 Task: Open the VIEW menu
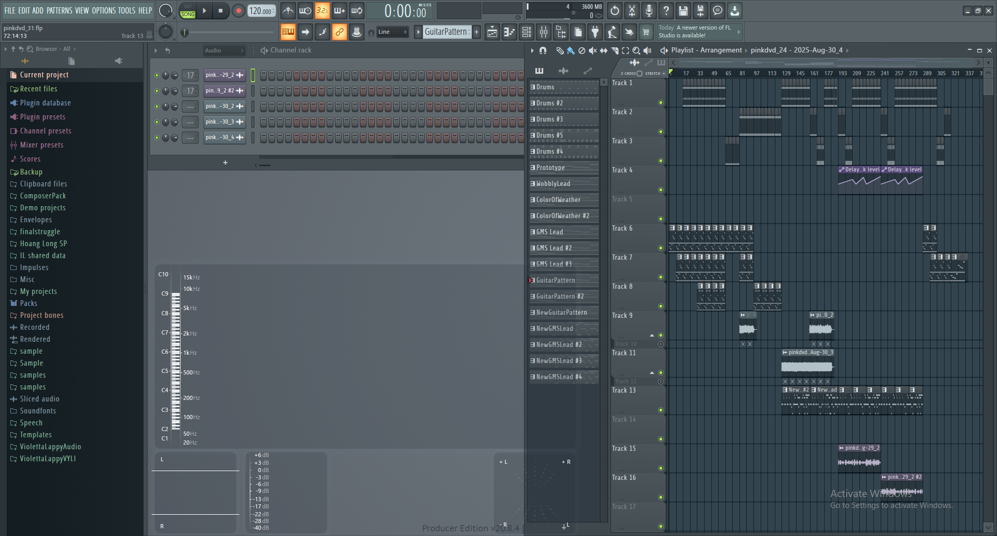click(x=82, y=10)
